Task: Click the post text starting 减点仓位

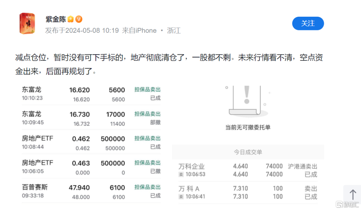Action: 169,64
